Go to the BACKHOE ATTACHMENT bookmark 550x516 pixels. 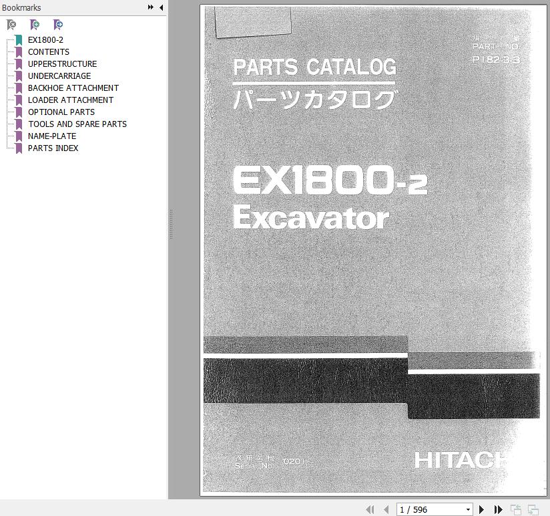73,88
